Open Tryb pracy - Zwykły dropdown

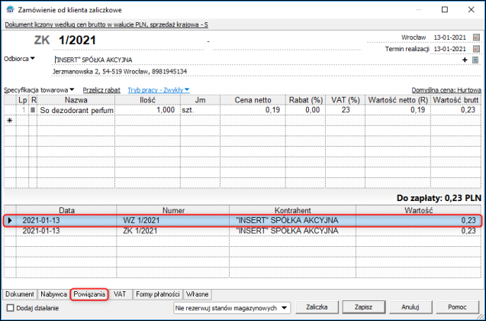click(x=159, y=90)
